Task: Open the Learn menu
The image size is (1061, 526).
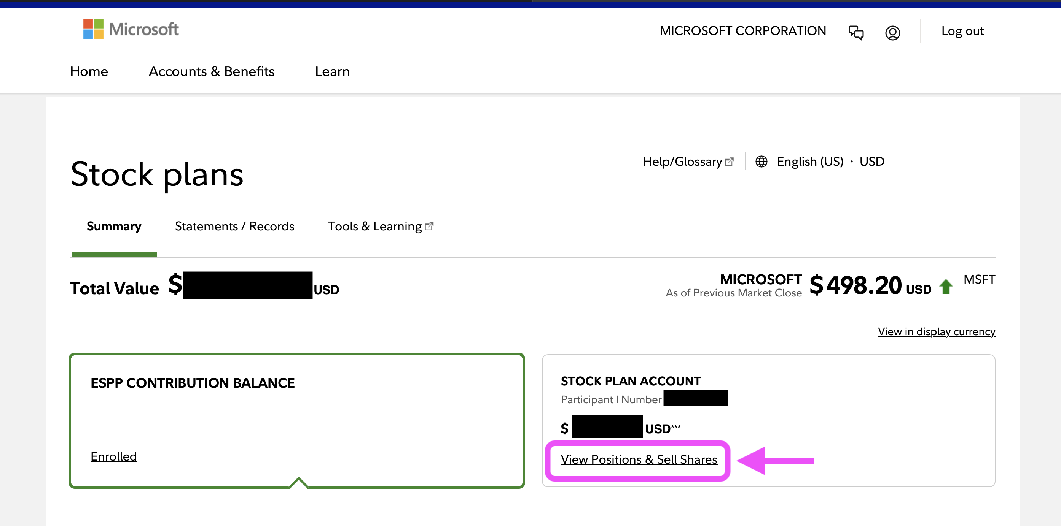Action: 332,71
